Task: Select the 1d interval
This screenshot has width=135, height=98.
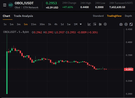Action: click(x=62, y=24)
